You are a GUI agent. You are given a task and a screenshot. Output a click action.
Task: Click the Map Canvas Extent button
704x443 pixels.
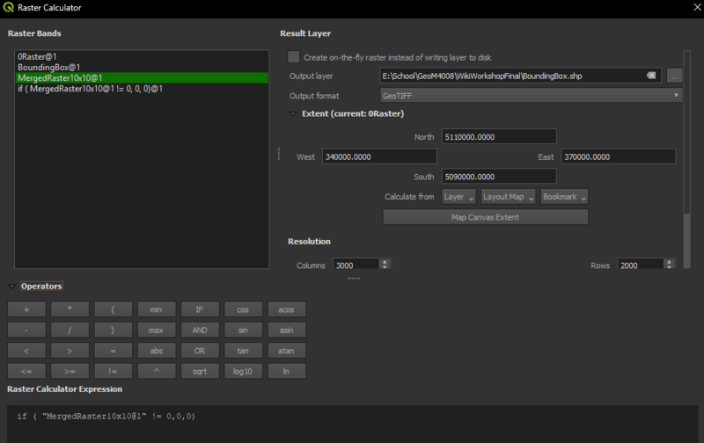(485, 217)
